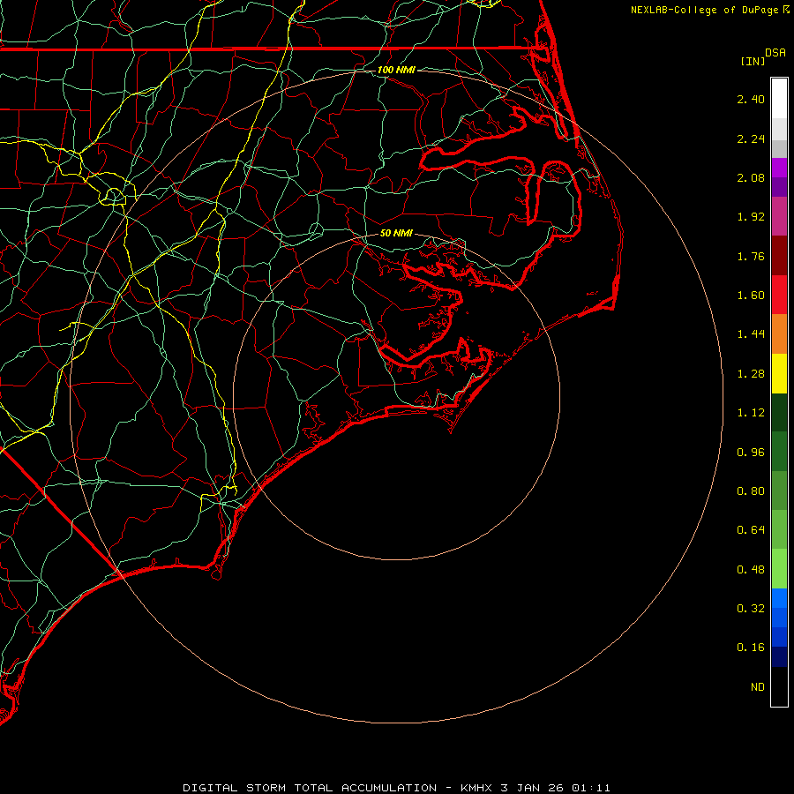This screenshot has height=794, width=794.
Task: Select the 2.24 legend value
Action: [x=751, y=139]
